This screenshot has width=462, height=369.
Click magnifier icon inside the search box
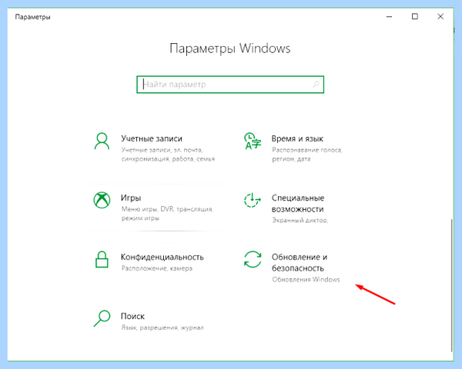point(316,85)
